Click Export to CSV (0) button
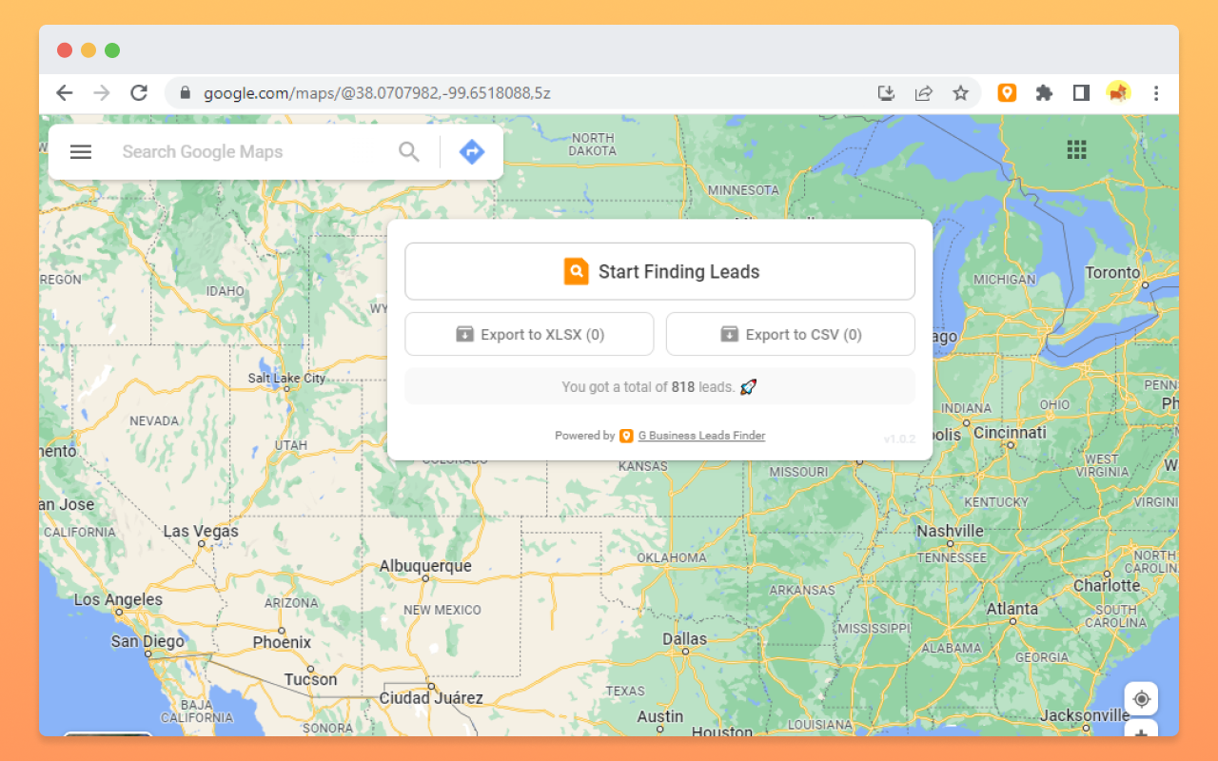 pyautogui.click(x=790, y=334)
